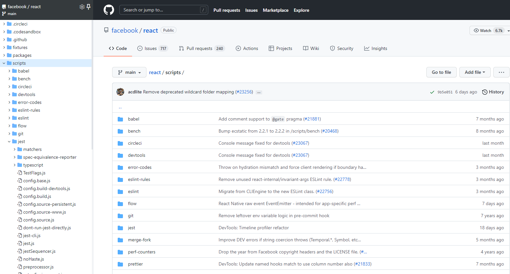
Task: Click the prettier folder icon in file list
Action: pos(120,264)
